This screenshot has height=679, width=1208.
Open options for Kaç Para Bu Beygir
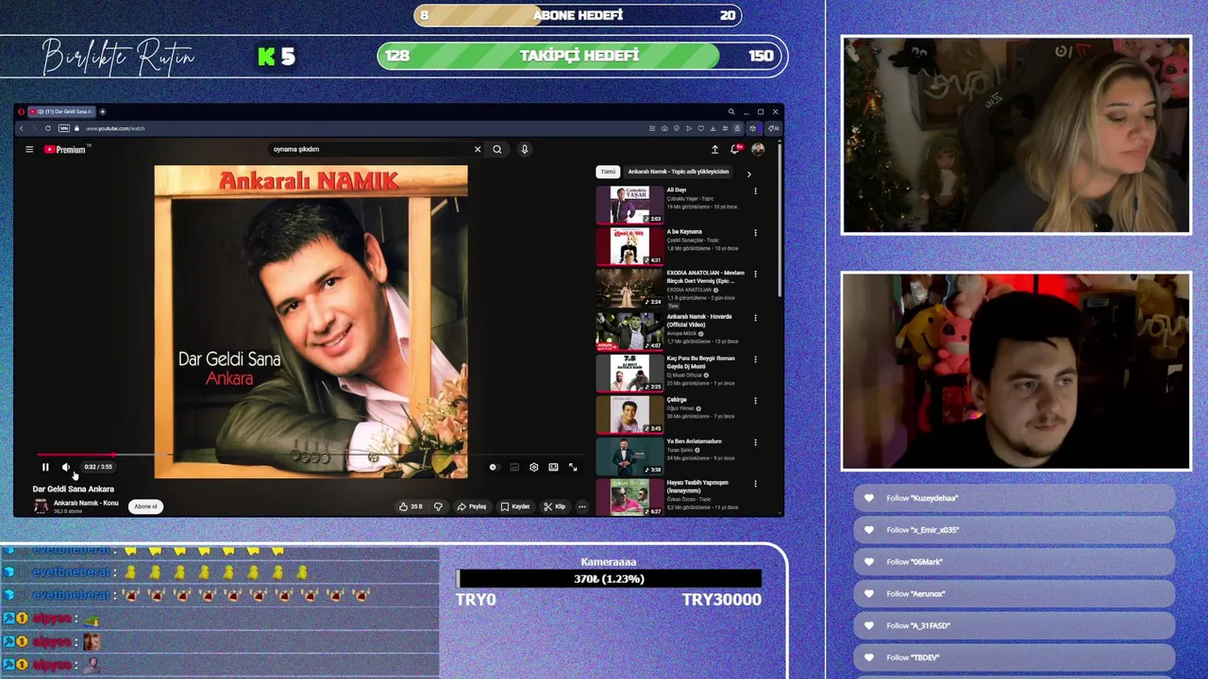click(755, 358)
